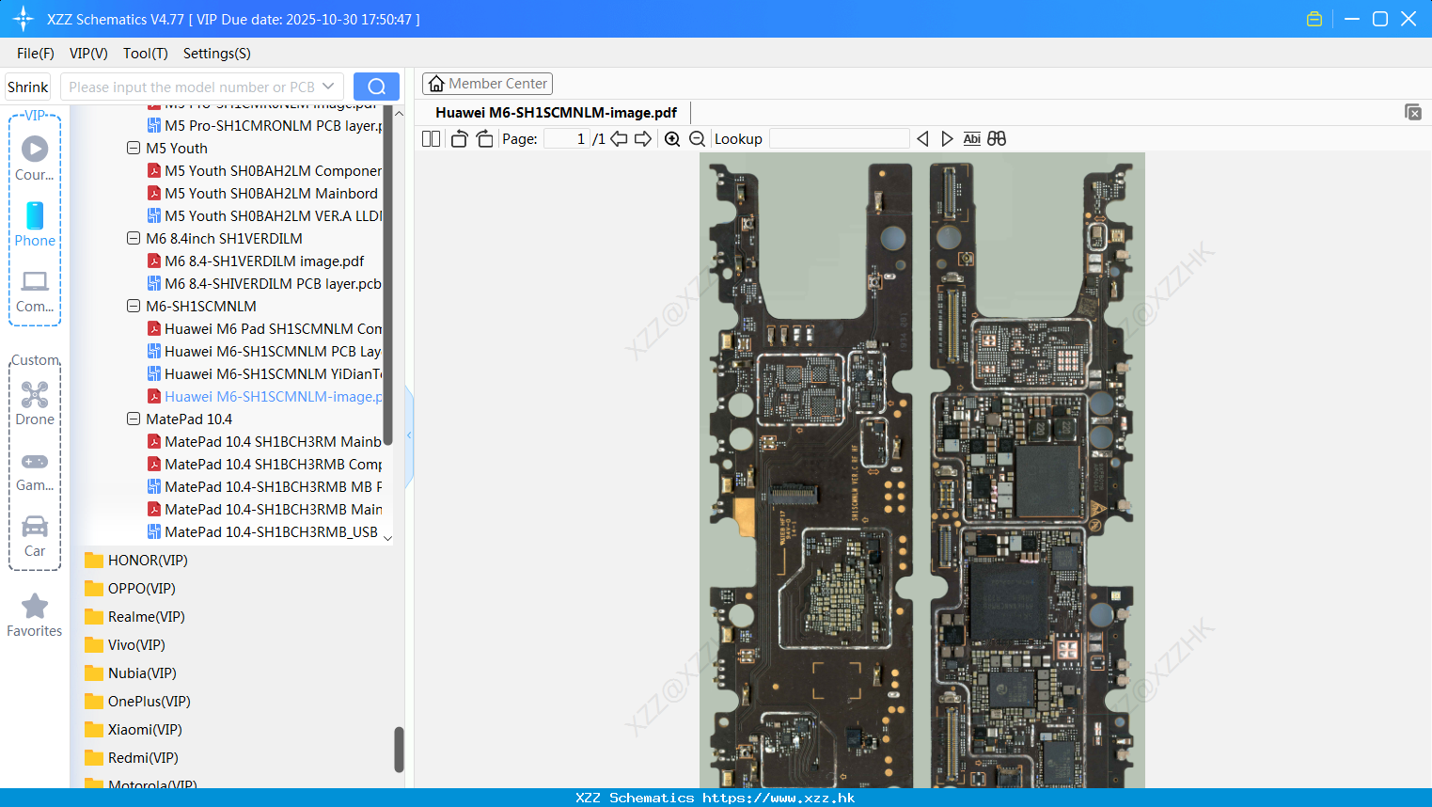Zoom in on the PDF
Image resolution: width=1432 pixels, height=807 pixels.
672,138
